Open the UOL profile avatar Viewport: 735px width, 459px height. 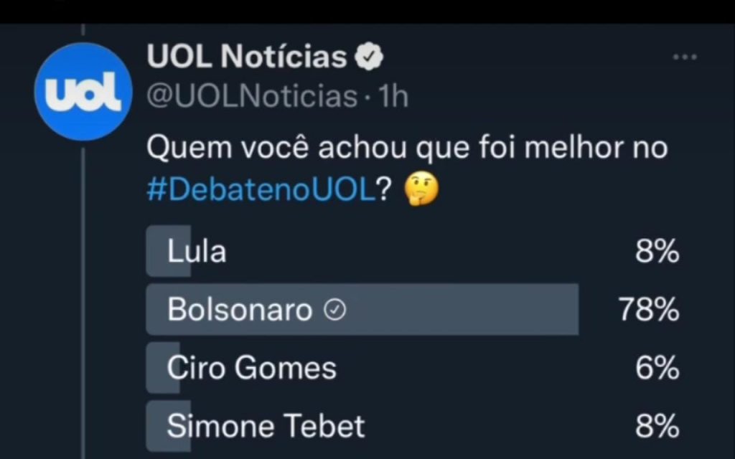point(83,91)
